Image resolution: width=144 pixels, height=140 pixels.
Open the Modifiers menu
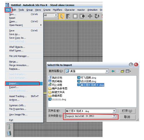point(57,10)
